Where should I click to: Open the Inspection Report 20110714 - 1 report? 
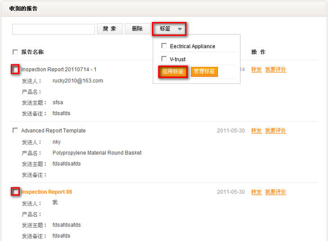[59, 70]
